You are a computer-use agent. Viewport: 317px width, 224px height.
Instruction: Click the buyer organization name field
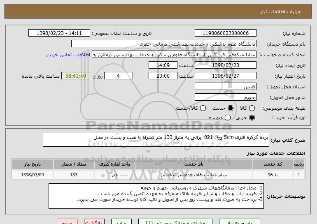(x=164, y=44)
